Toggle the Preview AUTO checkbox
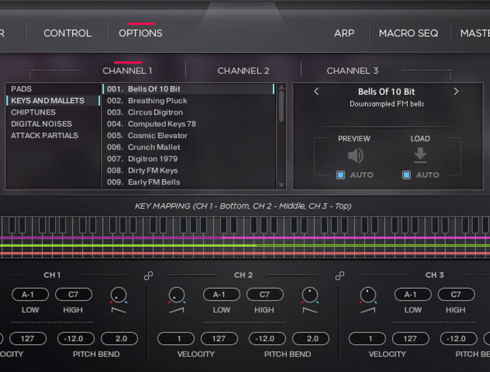 [x=341, y=175]
